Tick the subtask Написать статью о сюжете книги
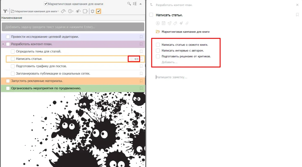The height and width of the screenshot is (167, 302). pos(158,45)
